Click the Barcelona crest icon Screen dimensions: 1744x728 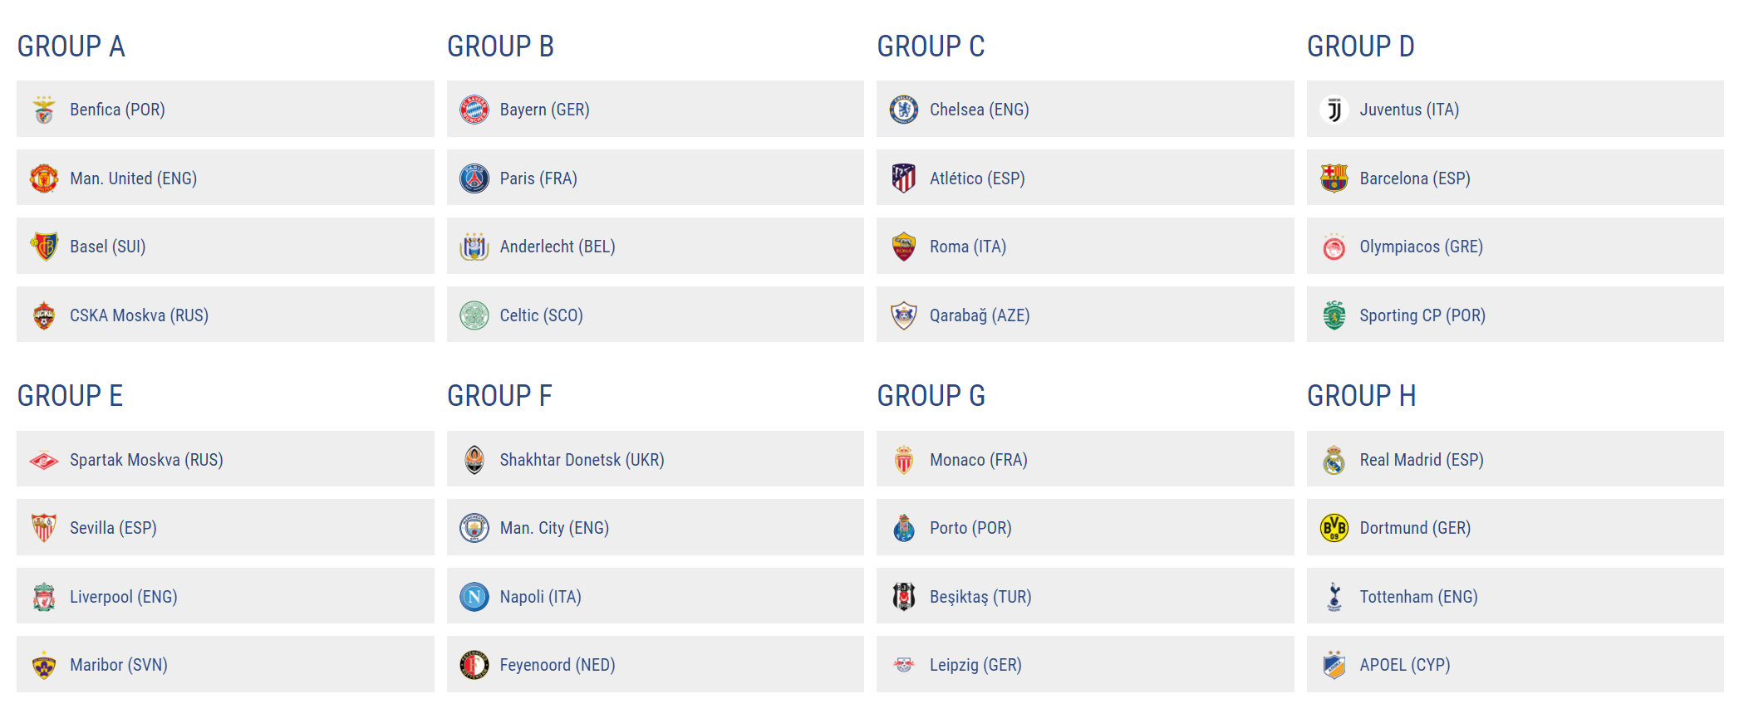pos(1334,178)
